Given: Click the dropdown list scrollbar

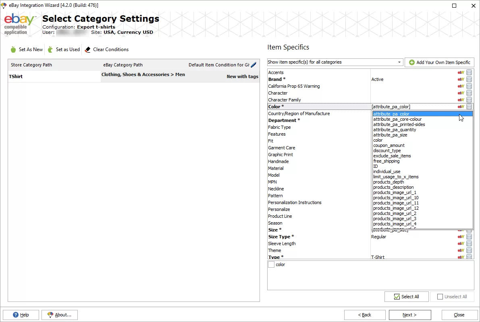Looking at the screenshot, I should pyautogui.click(x=471, y=169).
